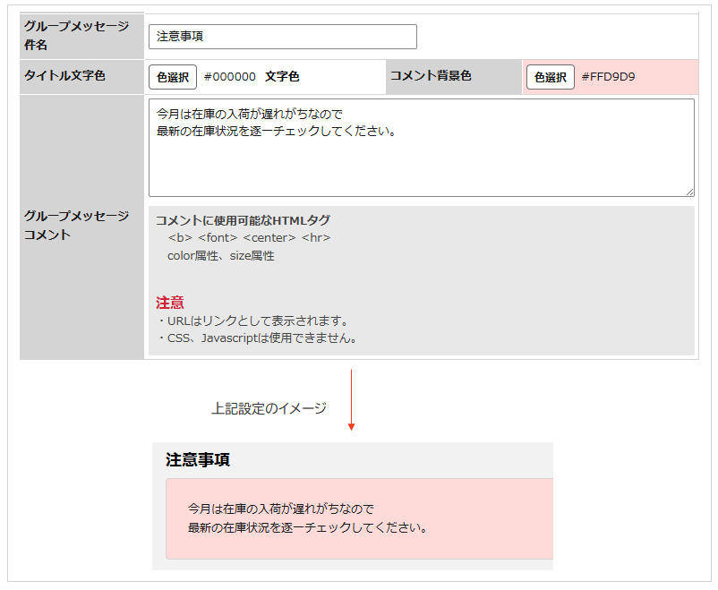Image resolution: width=718 pixels, height=590 pixels.
Task: Click the #FFD9D9 background color swatch
Action: pos(611,77)
